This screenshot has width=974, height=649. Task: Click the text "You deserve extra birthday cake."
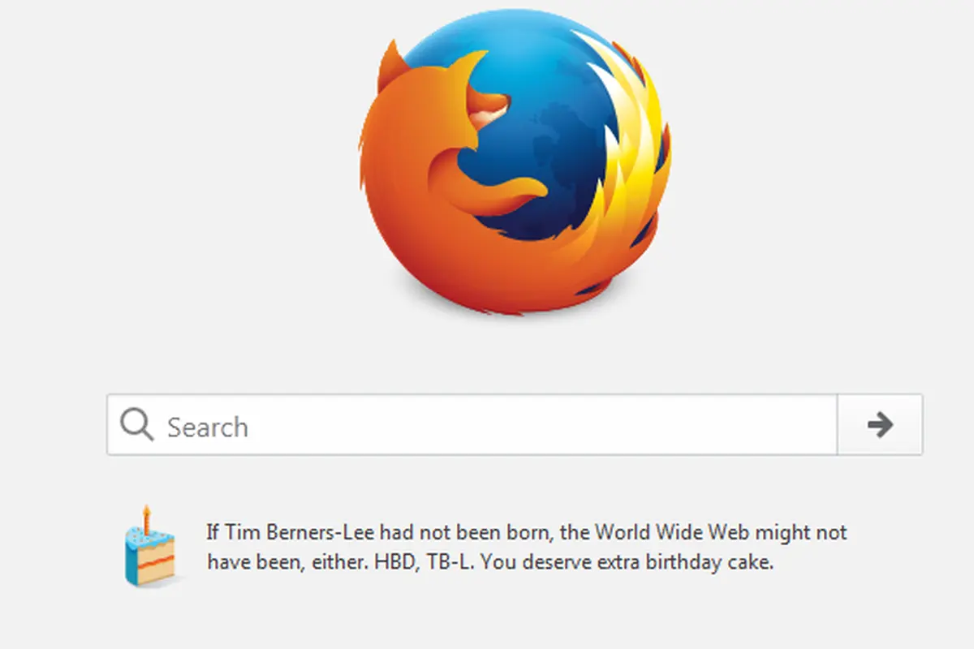point(626,561)
